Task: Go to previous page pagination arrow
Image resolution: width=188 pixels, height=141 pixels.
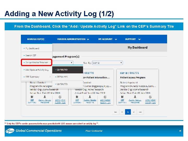Action: tap(122, 112)
